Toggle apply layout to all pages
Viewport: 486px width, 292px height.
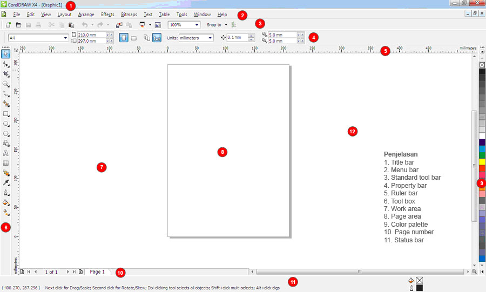(x=147, y=38)
